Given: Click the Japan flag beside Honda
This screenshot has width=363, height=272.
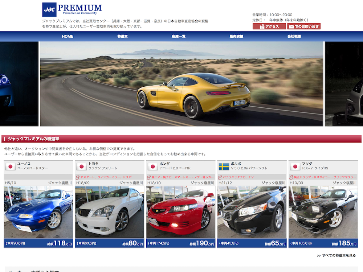Looking at the screenshot, I should click(152, 166).
